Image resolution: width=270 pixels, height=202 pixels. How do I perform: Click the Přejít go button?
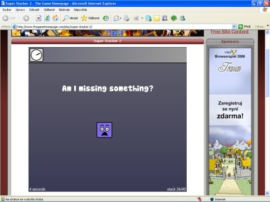pos(244,26)
